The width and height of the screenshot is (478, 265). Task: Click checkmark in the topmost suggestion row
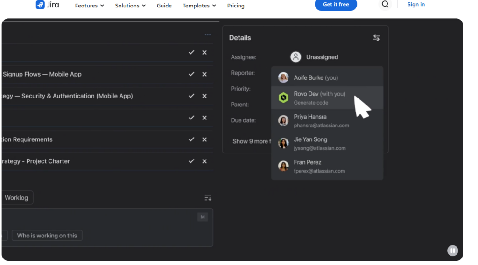191,52
